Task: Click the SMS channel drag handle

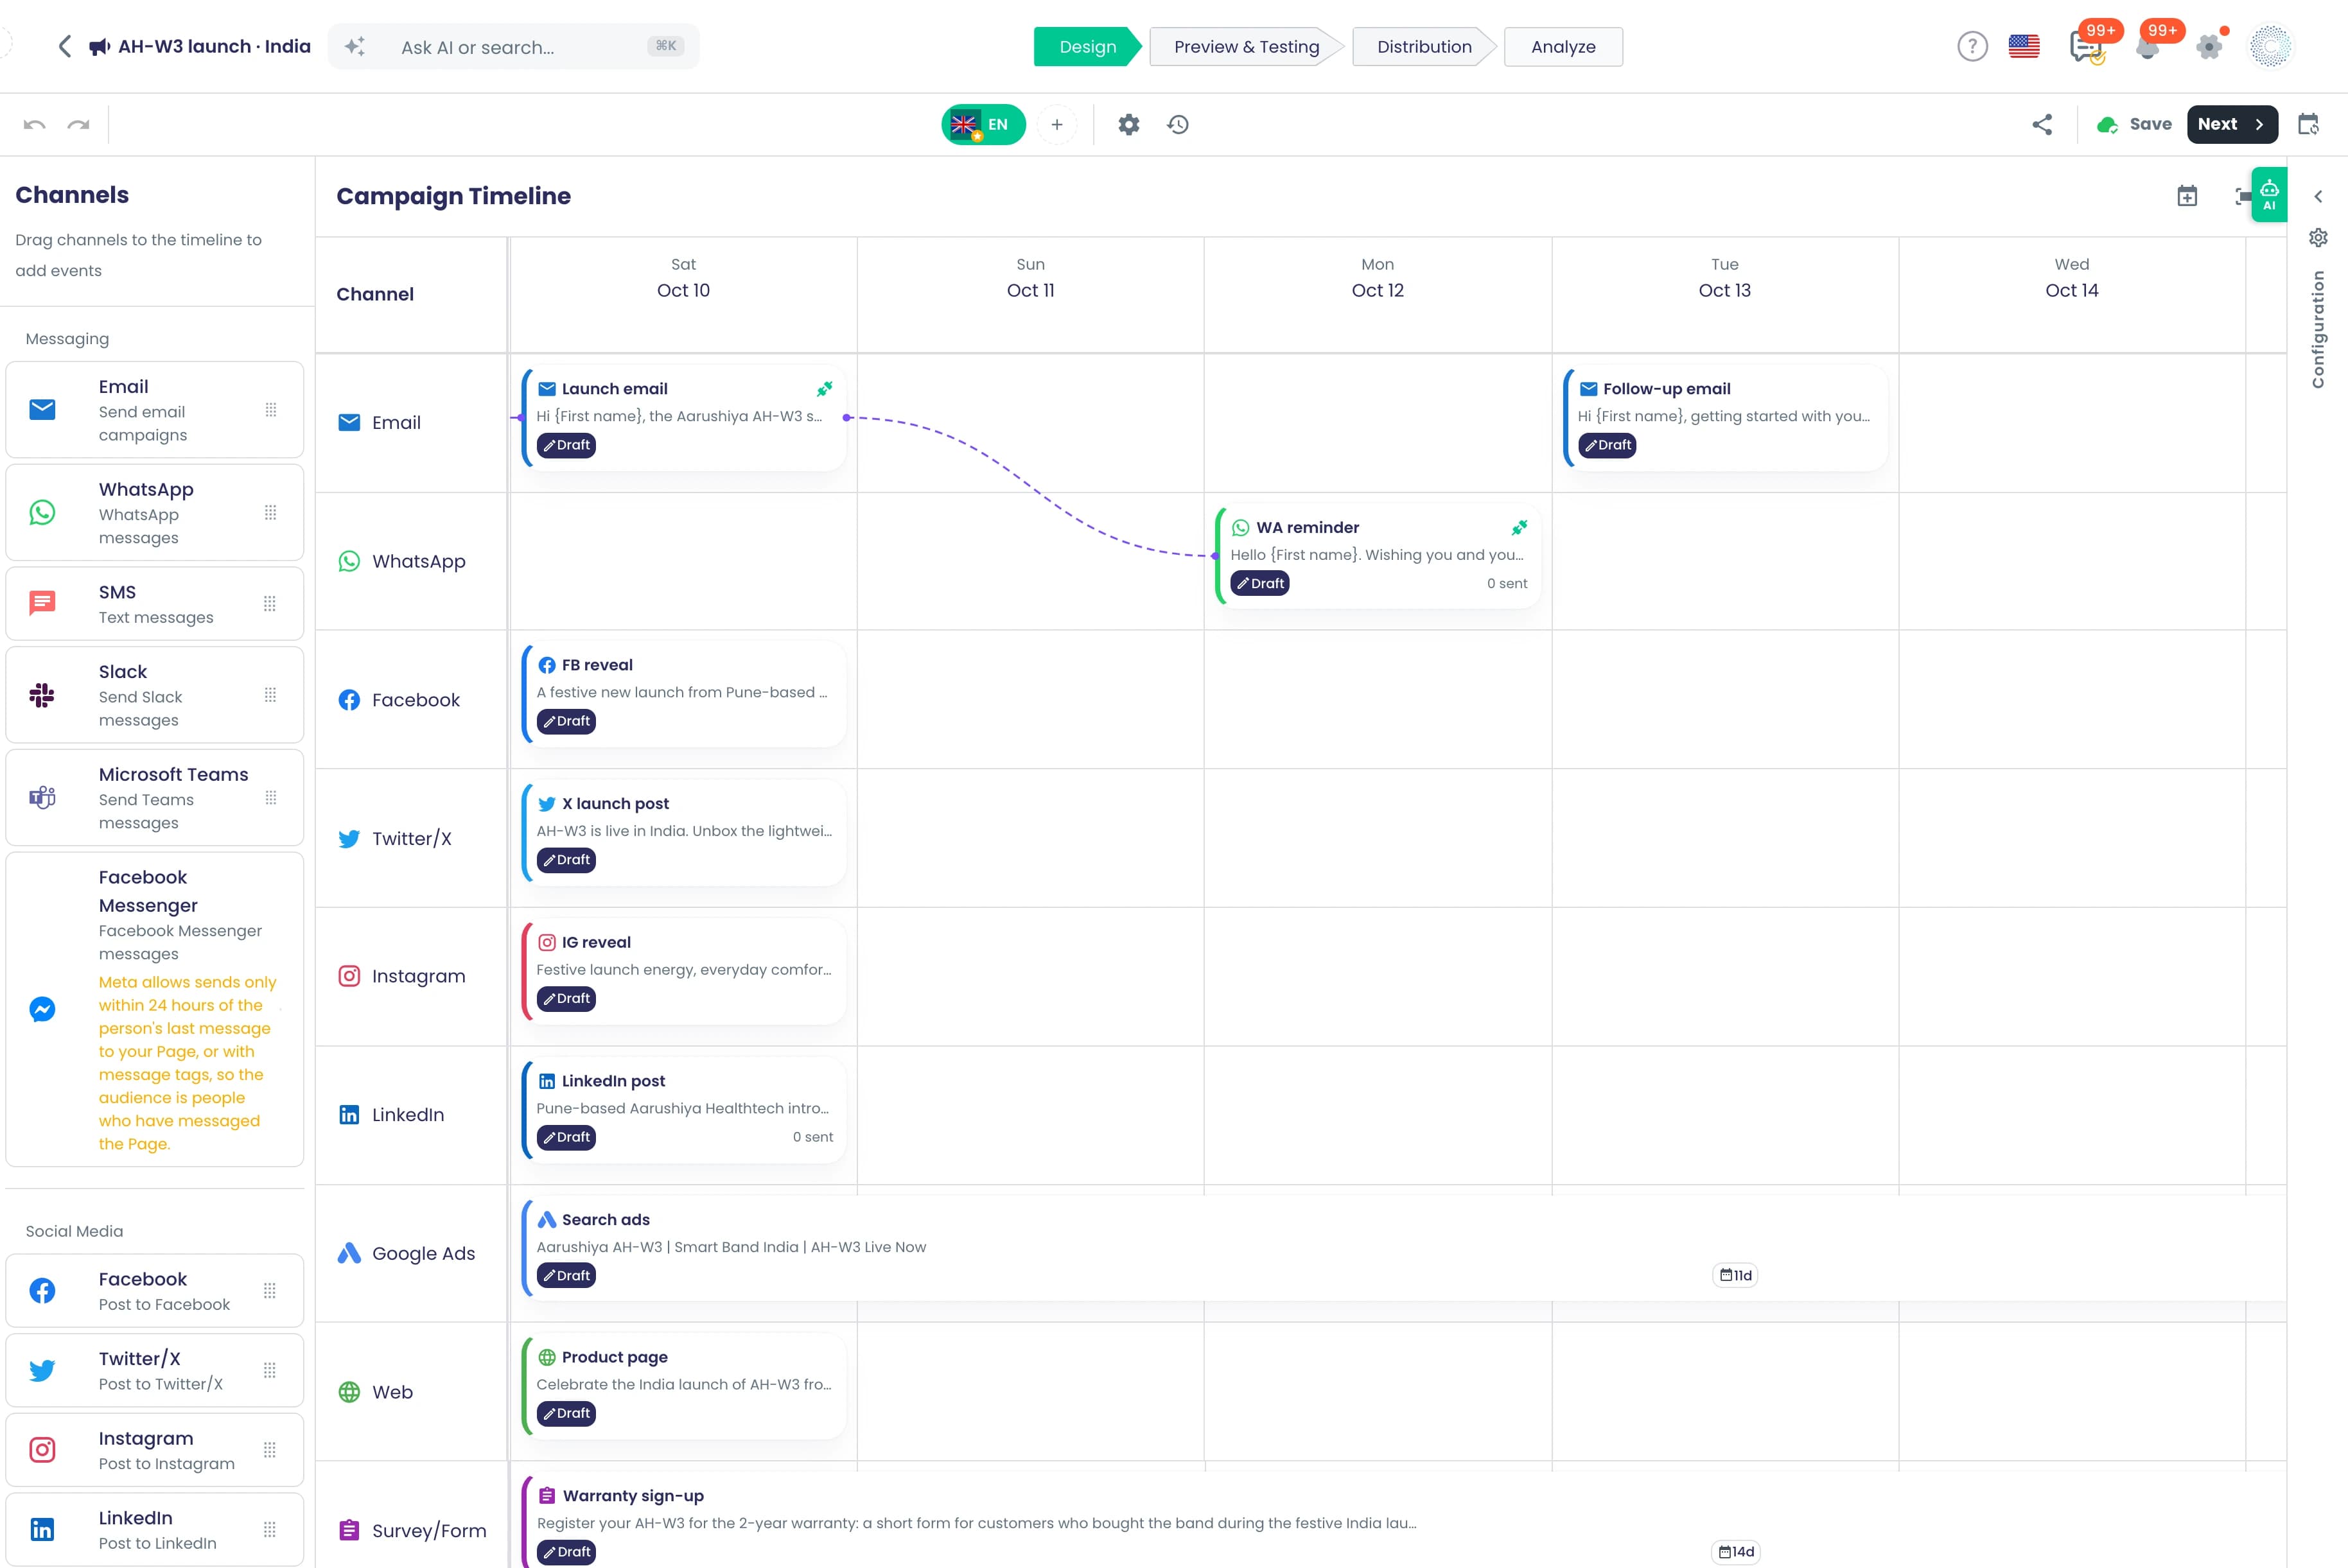Action: [x=269, y=603]
